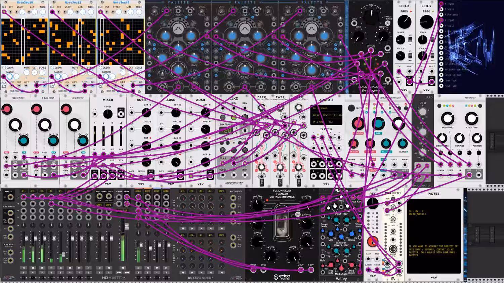Mute MixMaster track 01
Viewport: 504px width, 283px height.
pos(24,268)
